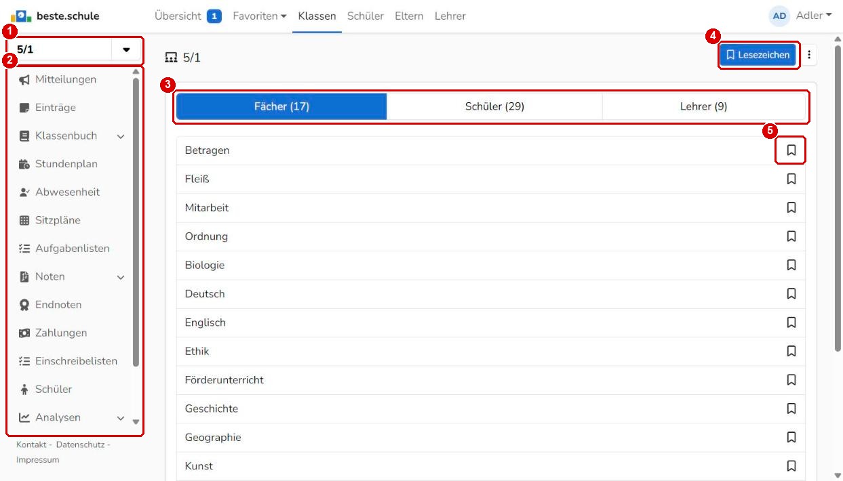Bookmark the Fleiß subject
843x481 pixels.
click(x=791, y=179)
